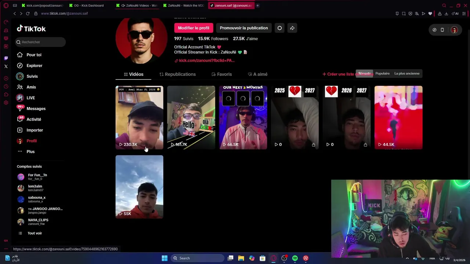Switch to the kick.com/popout browser tab

pyautogui.click(x=42, y=5)
